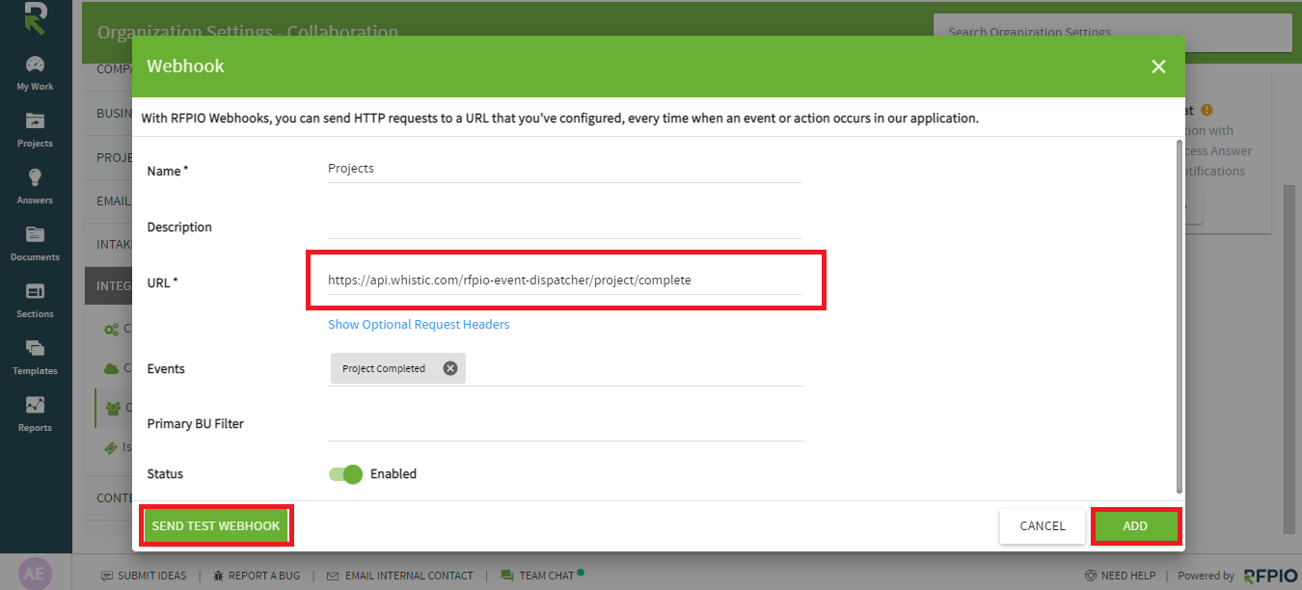Screen dimensions: 1302x590
Task: Click the dialog's vertical scrollbar
Action: 1178,315
